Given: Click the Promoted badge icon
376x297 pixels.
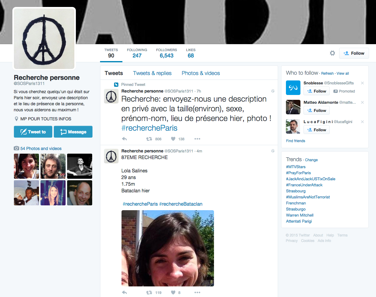Looking at the screenshot, I should tap(335, 91).
